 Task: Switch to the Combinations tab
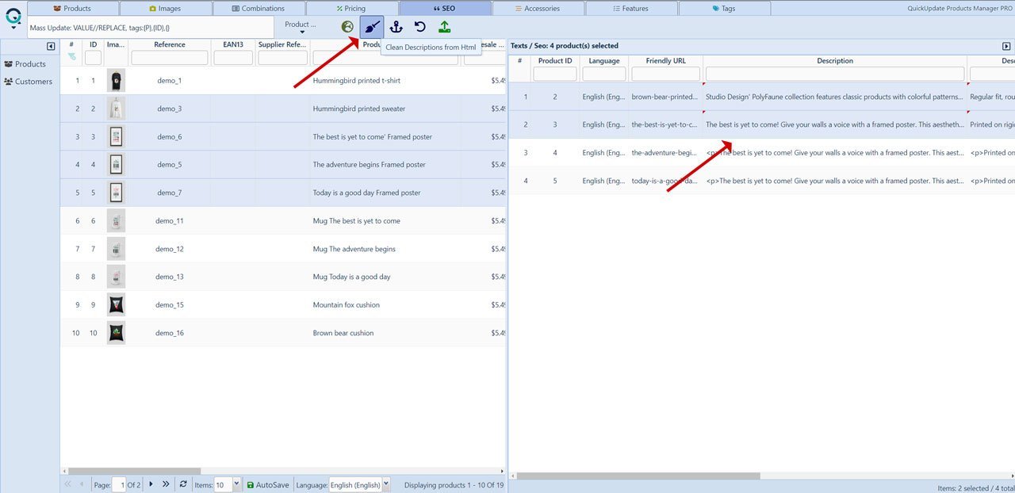click(x=259, y=8)
